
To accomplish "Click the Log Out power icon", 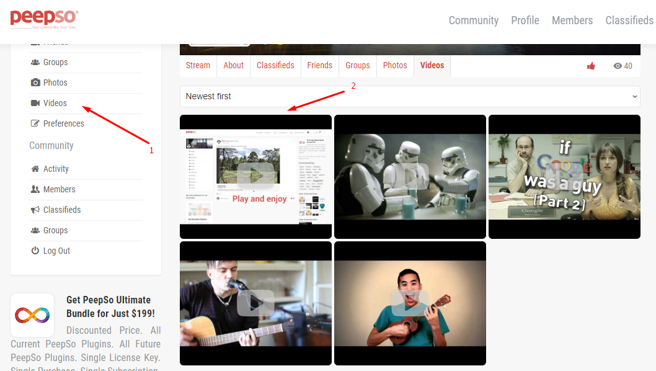I will point(35,251).
